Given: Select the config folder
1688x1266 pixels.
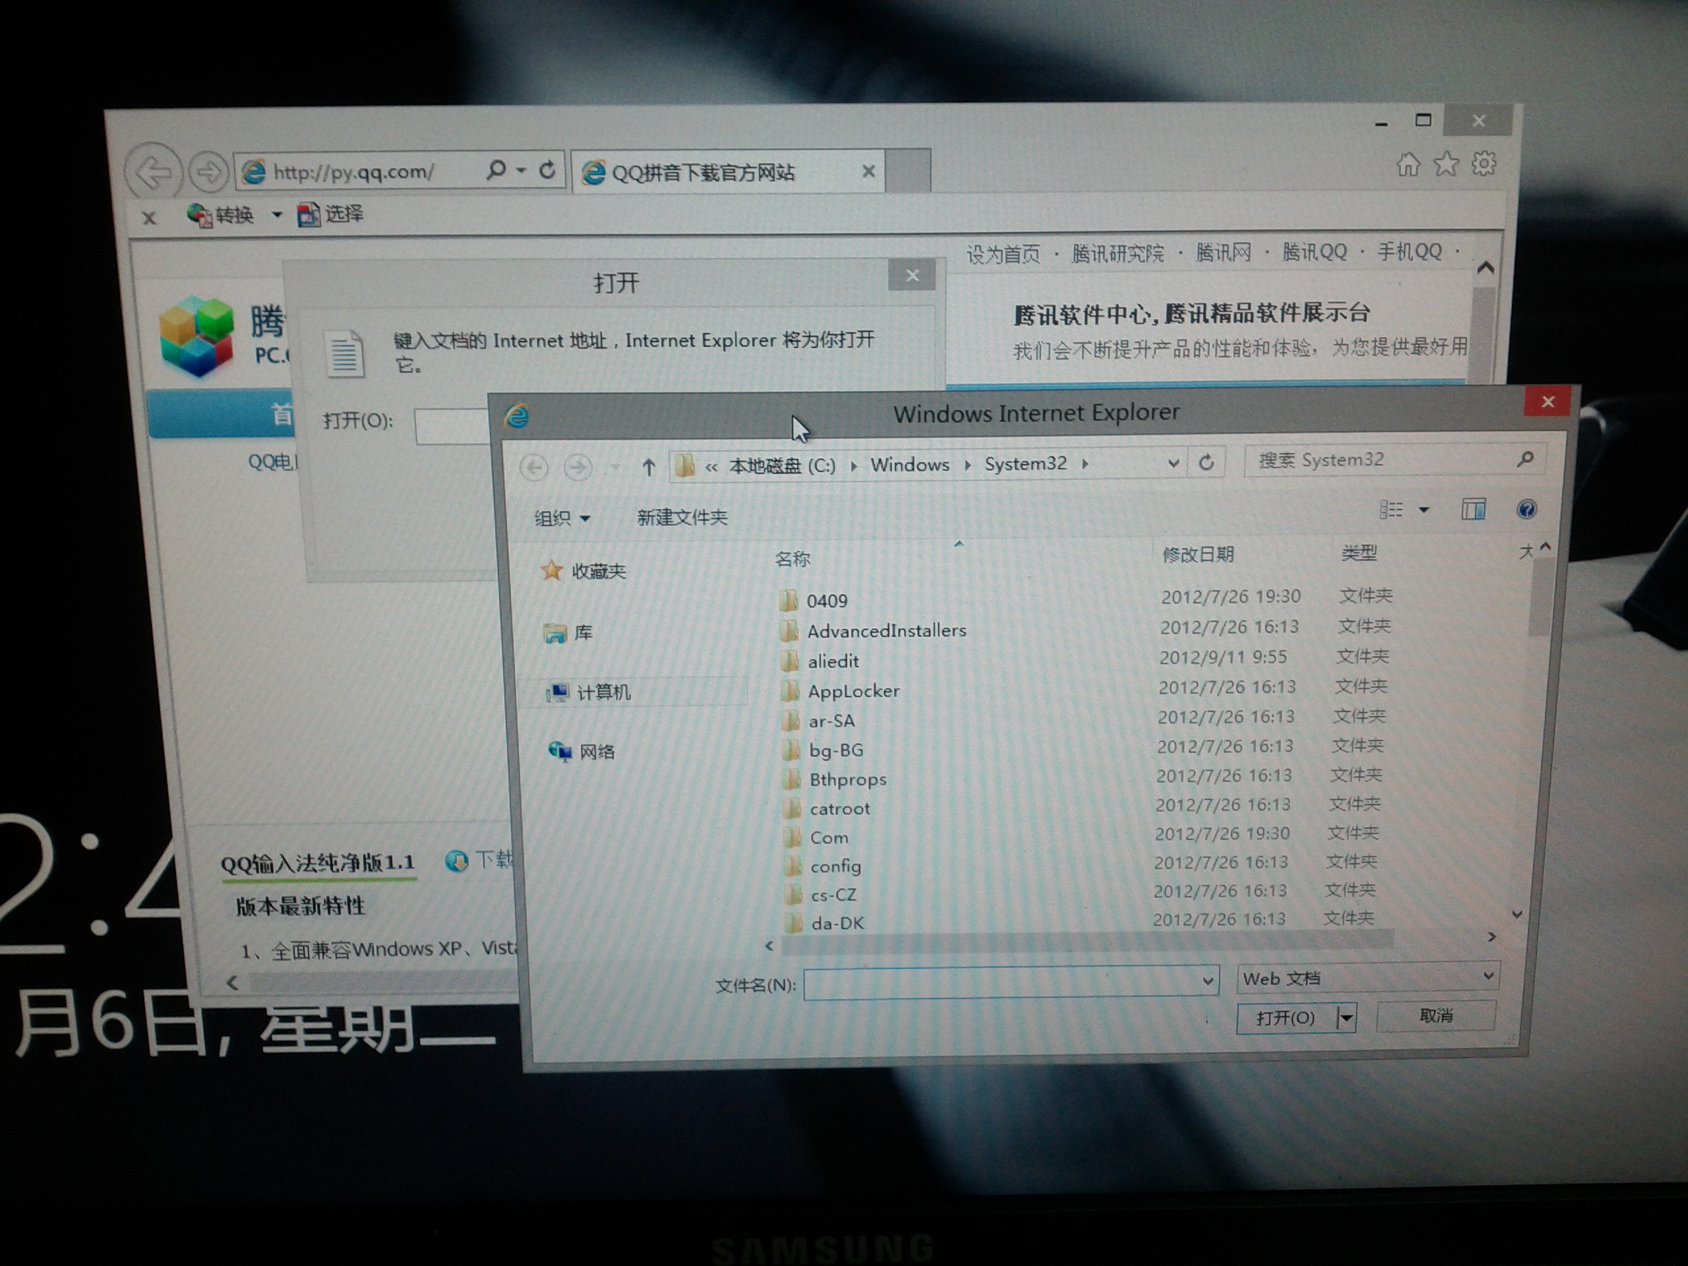Looking at the screenshot, I should pyautogui.click(x=824, y=866).
